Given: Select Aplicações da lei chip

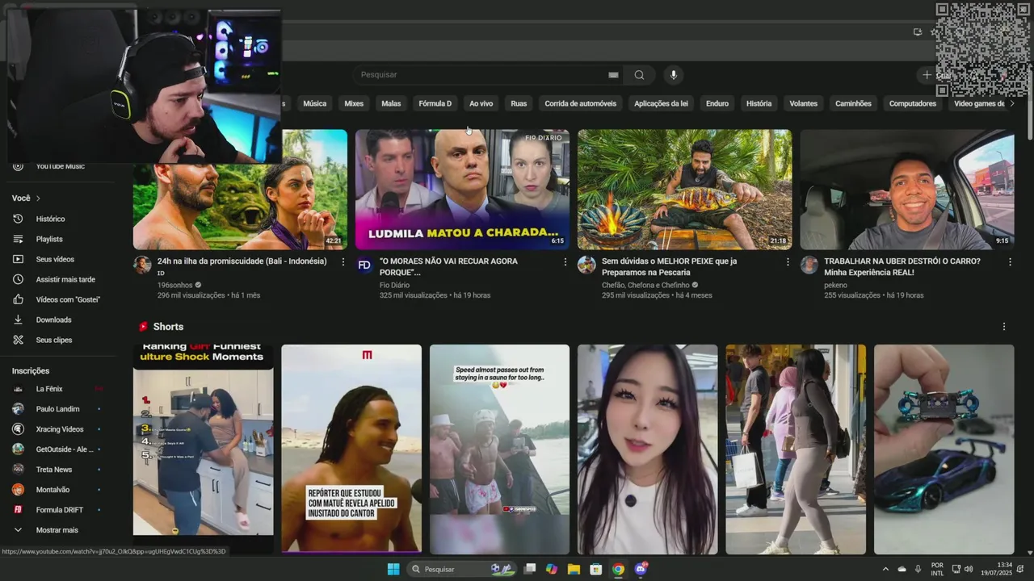Looking at the screenshot, I should click(661, 103).
